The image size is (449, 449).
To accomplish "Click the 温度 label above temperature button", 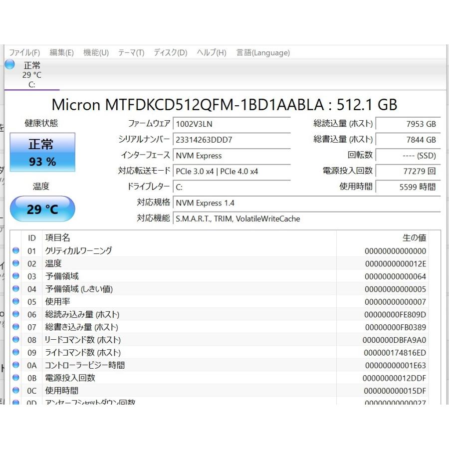I will click(41, 187).
